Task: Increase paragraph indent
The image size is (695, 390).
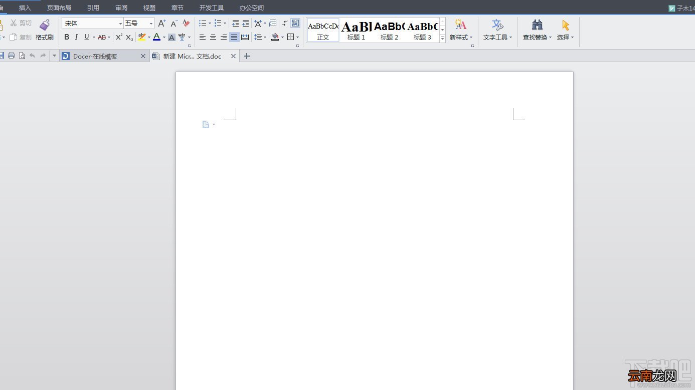Action: pos(245,24)
